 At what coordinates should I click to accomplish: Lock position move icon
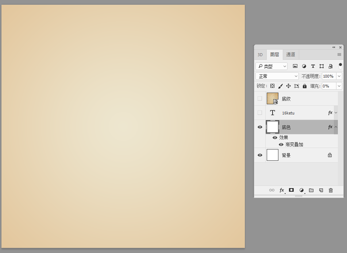point(288,86)
